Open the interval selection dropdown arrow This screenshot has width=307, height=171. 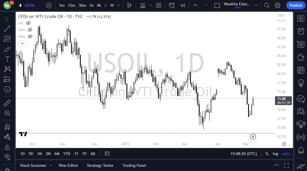tap(118, 5)
